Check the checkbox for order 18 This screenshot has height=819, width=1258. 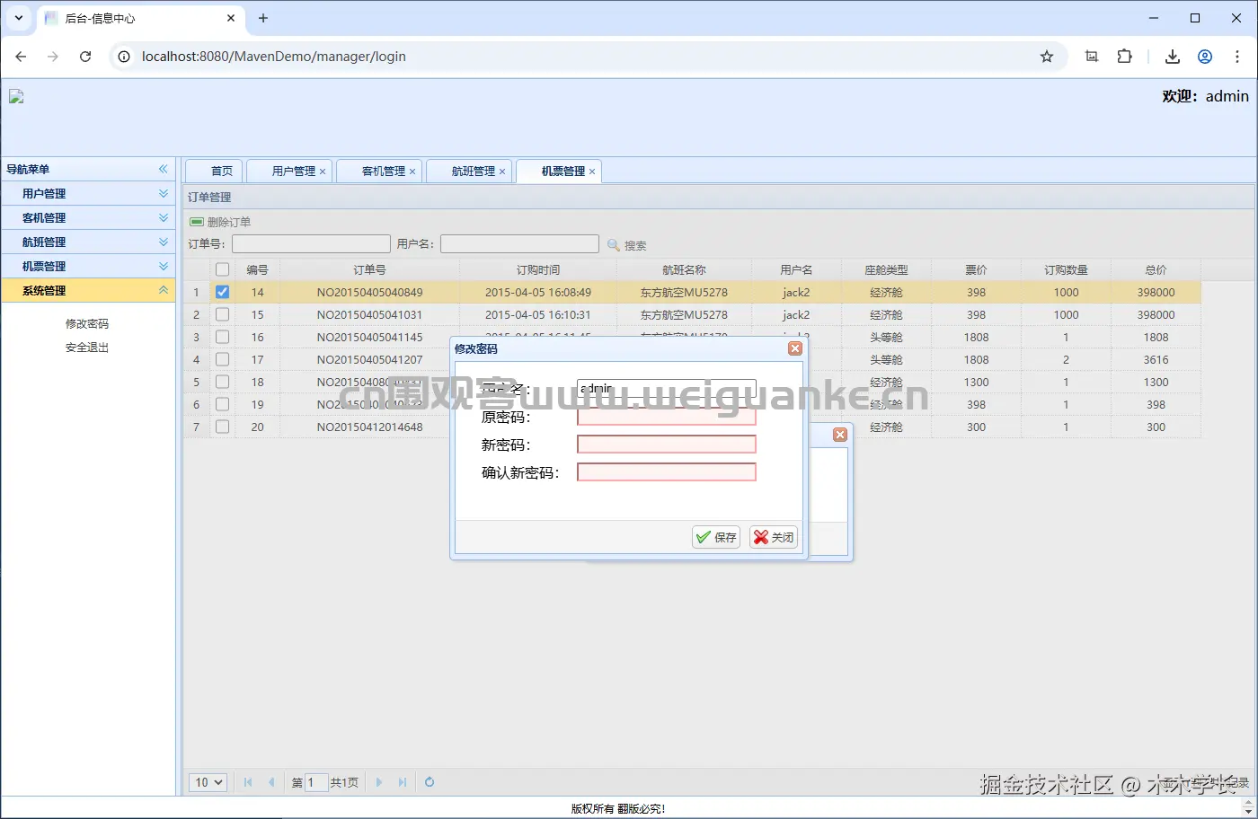pyautogui.click(x=222, y=382)
